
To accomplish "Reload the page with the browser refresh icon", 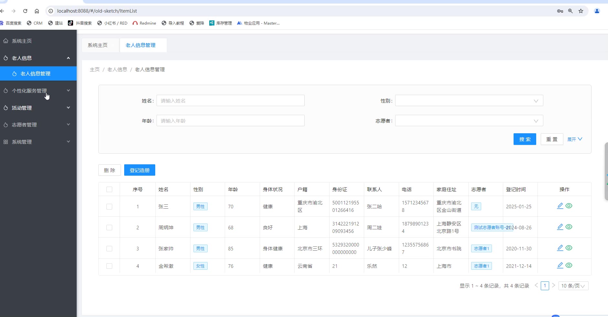I will [x=25, y=11].
